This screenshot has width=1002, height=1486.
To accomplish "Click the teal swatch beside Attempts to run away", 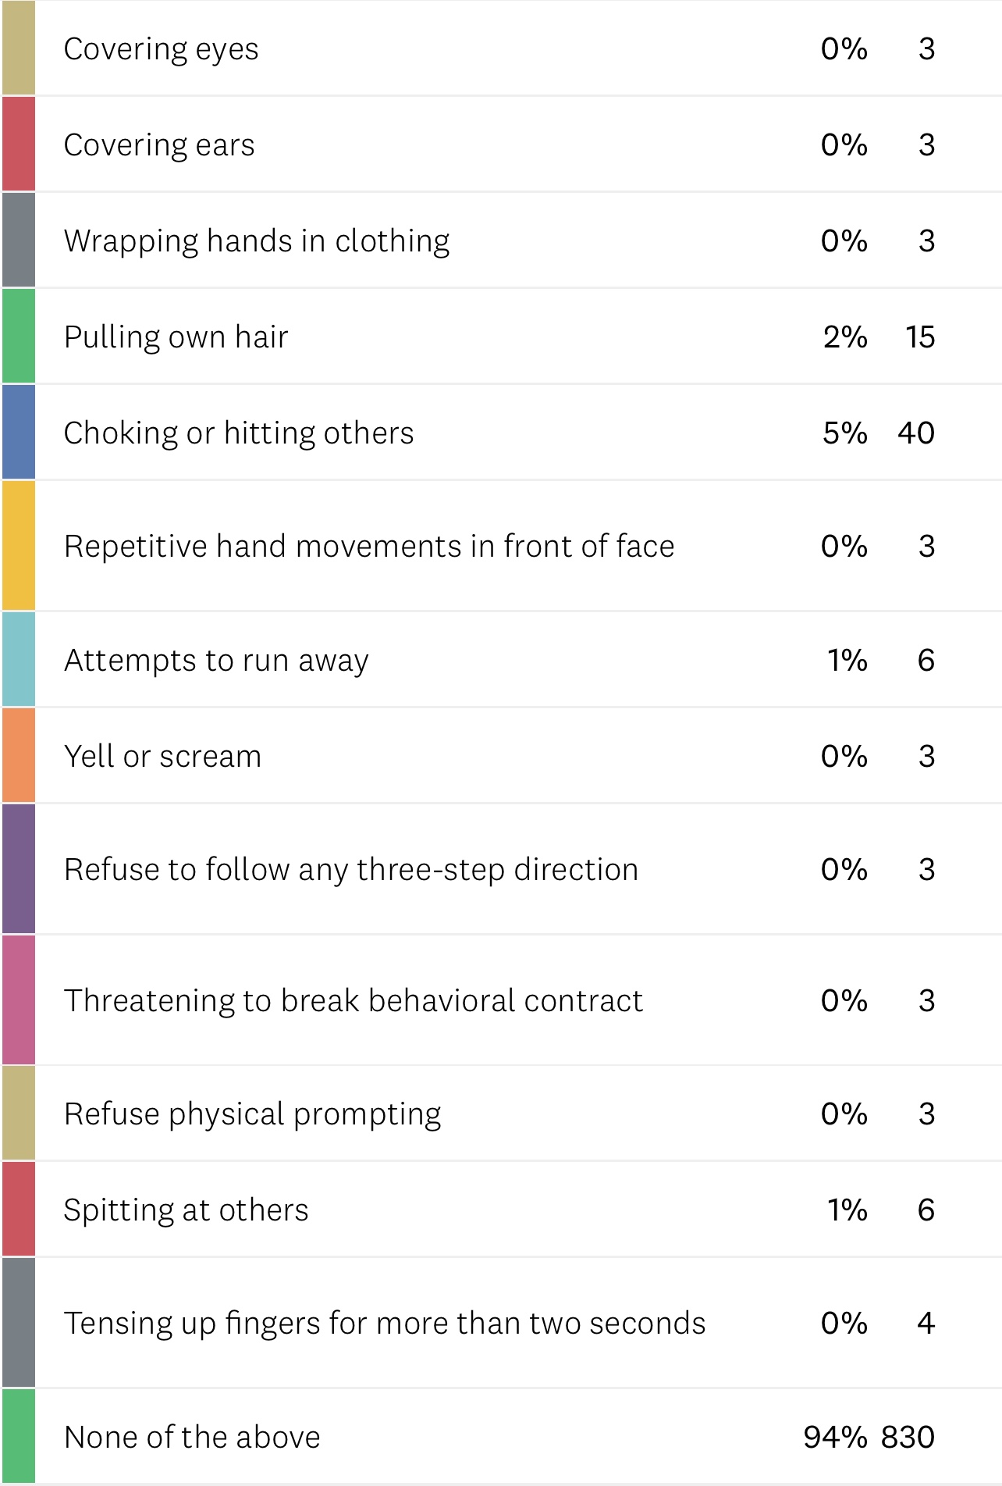I will (19, 660).
